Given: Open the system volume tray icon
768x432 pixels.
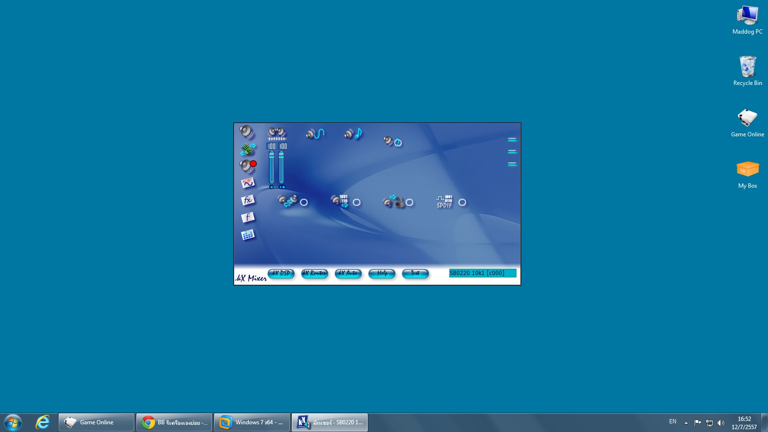Looking at the screenshot, I should 721,423.
